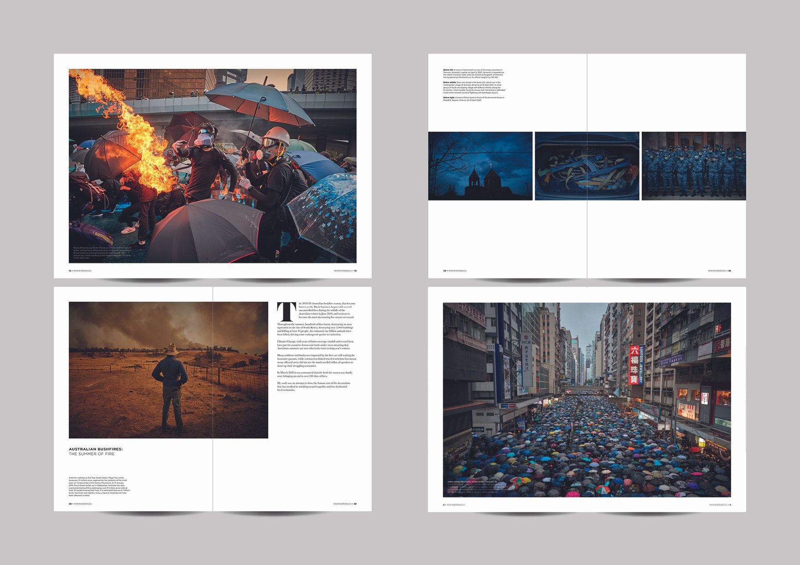Open the WWW.KIRAN.EU link on page 38
This screenshot has width=800, height=565.
pyautogui.click(x=83, y=504)
